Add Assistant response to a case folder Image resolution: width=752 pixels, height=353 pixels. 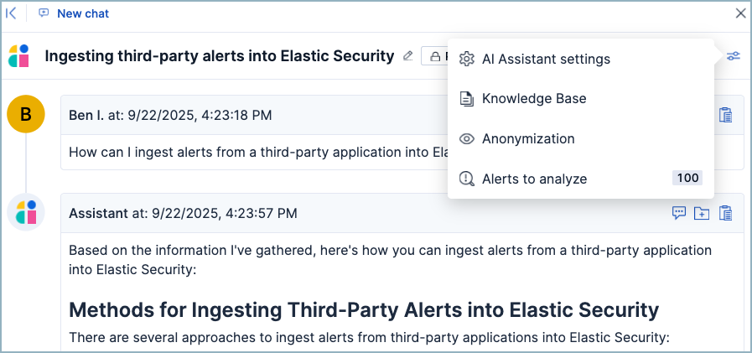[703, 213]
